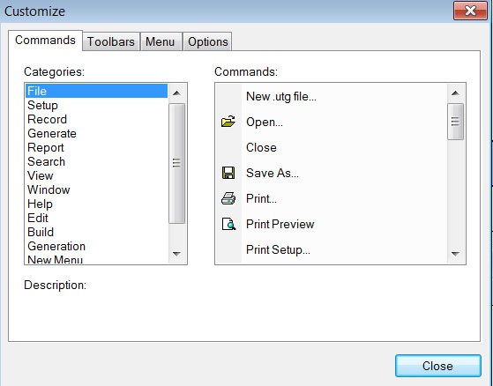Click the Print Preview magnifier icon

pyautogui.click(x=228, y=224)
